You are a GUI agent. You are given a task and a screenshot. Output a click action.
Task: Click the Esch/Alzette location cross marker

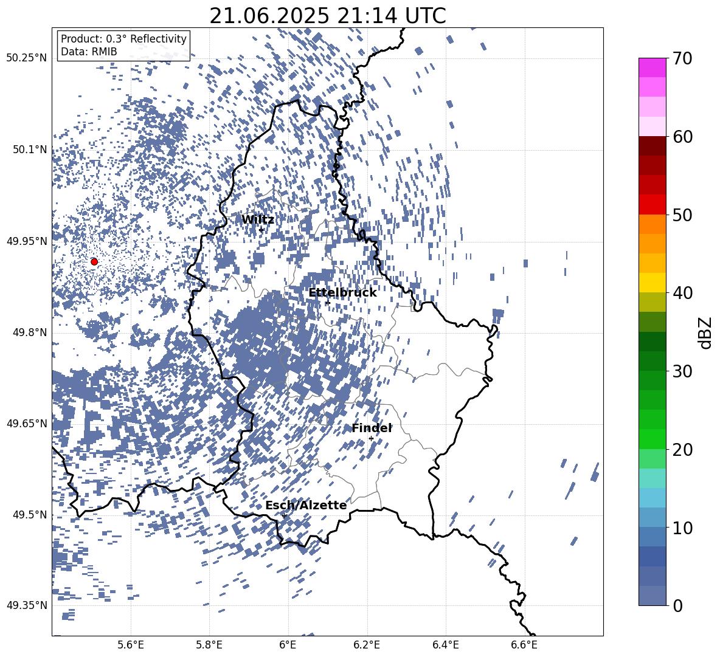[x=284, y=515]
